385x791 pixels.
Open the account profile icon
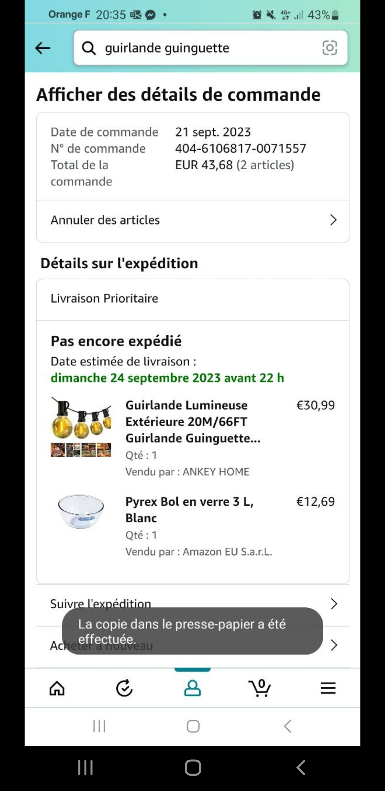[192, 688]
